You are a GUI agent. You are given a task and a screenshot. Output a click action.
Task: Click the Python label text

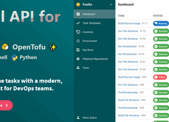(28, 58)
